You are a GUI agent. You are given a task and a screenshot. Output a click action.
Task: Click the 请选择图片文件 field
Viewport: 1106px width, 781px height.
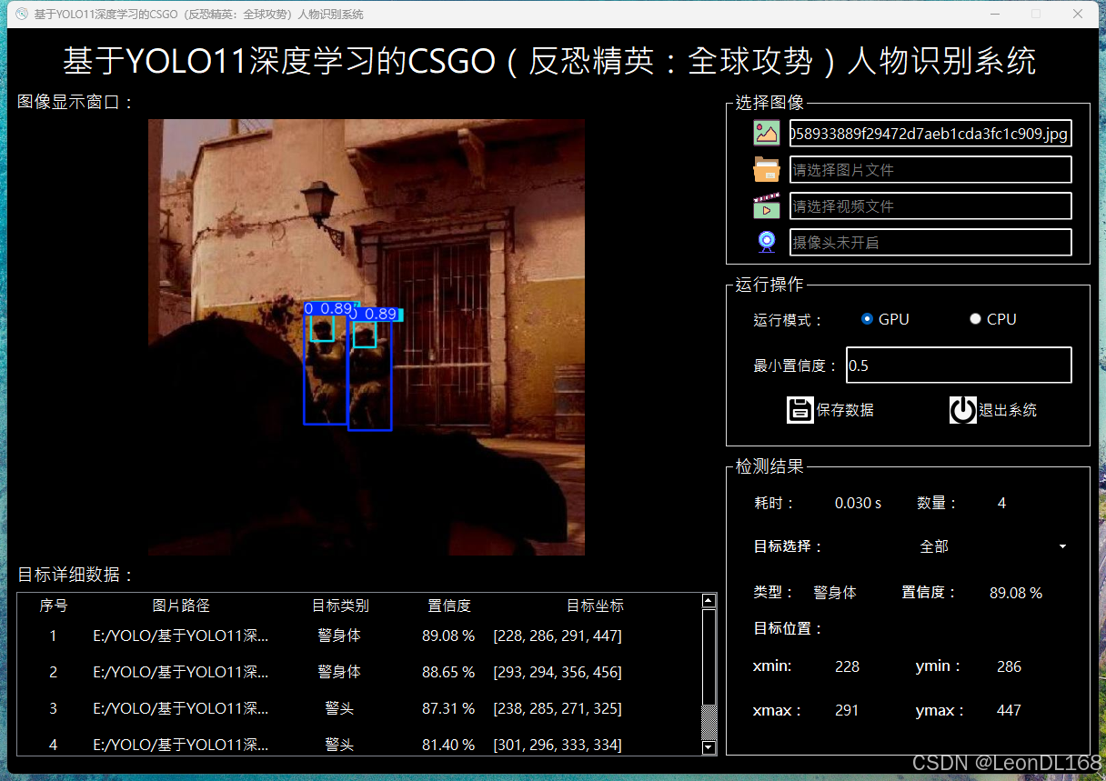click(930, 170)
